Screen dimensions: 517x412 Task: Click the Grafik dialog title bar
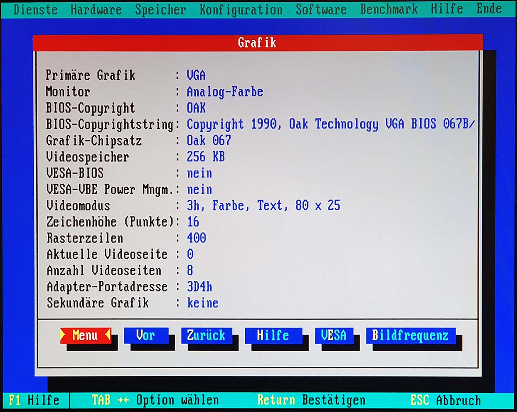click(x=258, y=42)
